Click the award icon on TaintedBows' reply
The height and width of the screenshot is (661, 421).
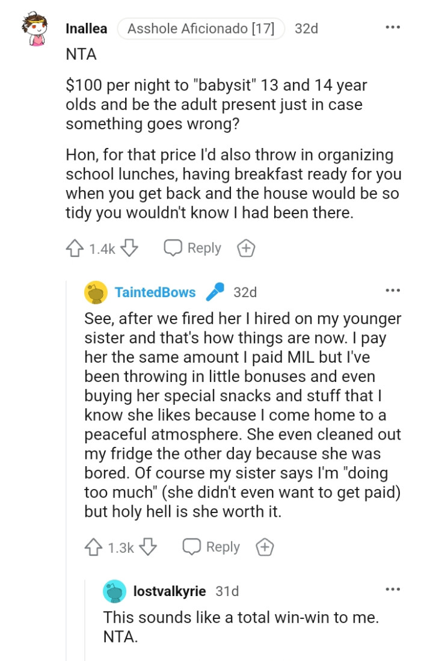coord(265,547)
